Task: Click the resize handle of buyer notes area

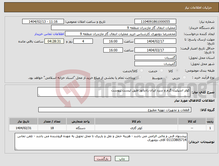Action: [x=16, y=149]
